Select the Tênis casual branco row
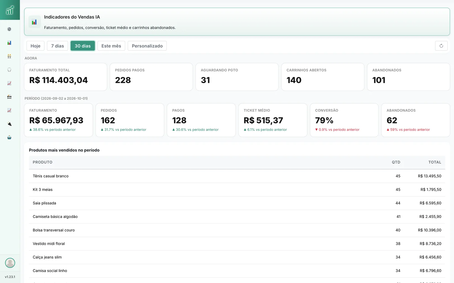Viewport: 454px width, 283px height. pyautogui.click(x=237, y=176)
